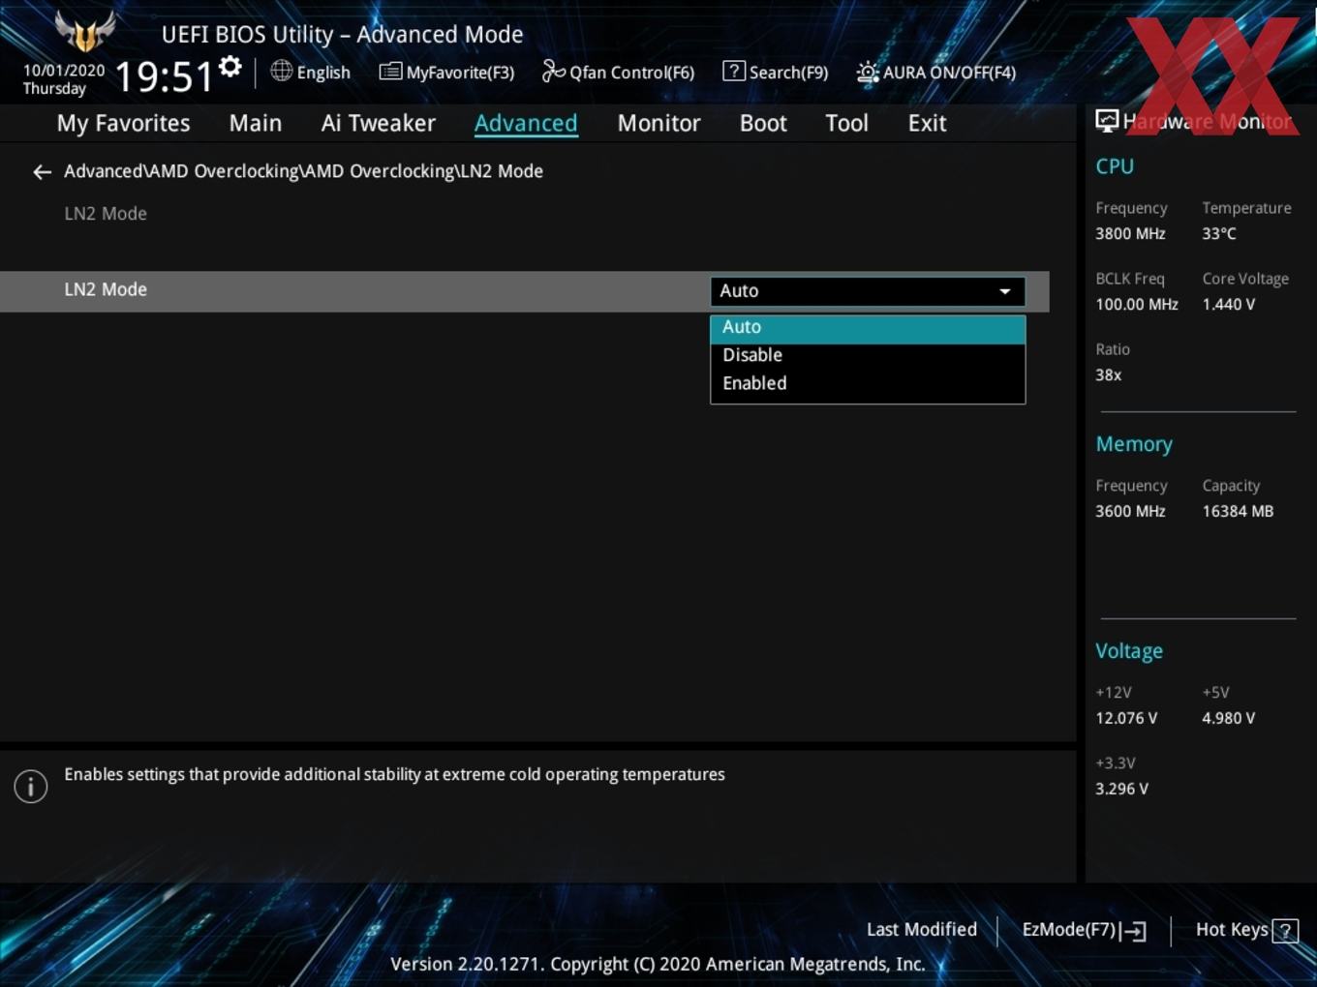Choose Disable in the LN2 Mode list
Screen dimensions: 1317x987
pyautogui.click(x=868, y=355)
